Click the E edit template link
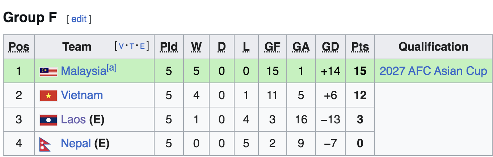 point(142,46)
